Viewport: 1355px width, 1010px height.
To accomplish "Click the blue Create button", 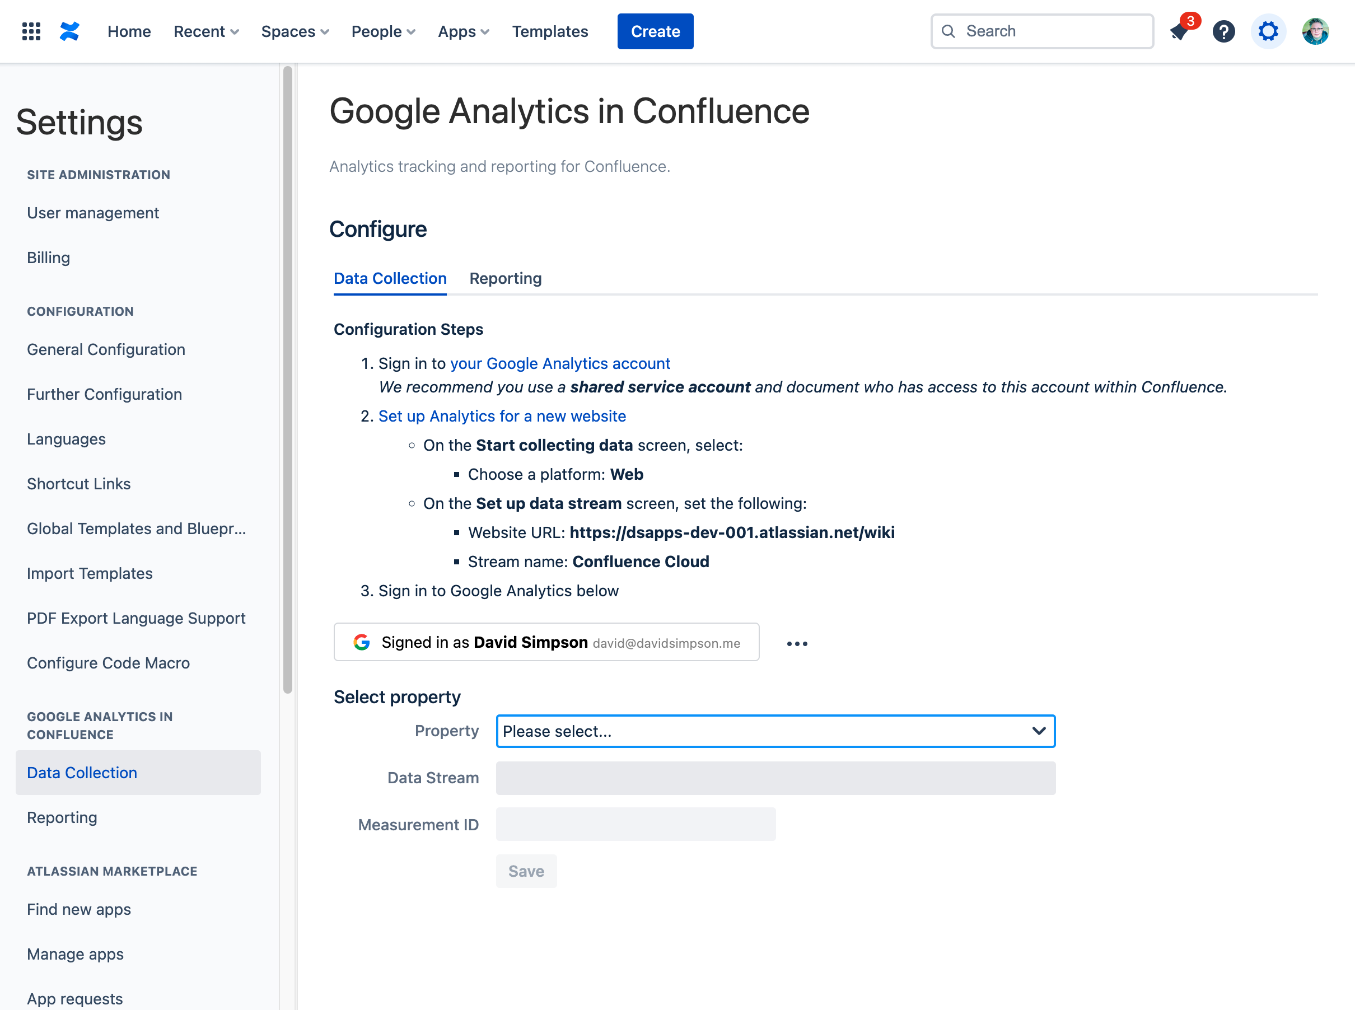I will coord(655,31).
